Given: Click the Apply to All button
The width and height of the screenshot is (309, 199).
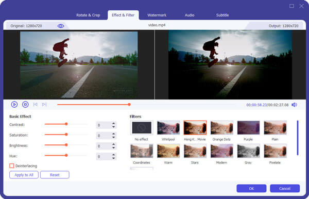Looking at the screenshot, I should [x=24, y=175].
